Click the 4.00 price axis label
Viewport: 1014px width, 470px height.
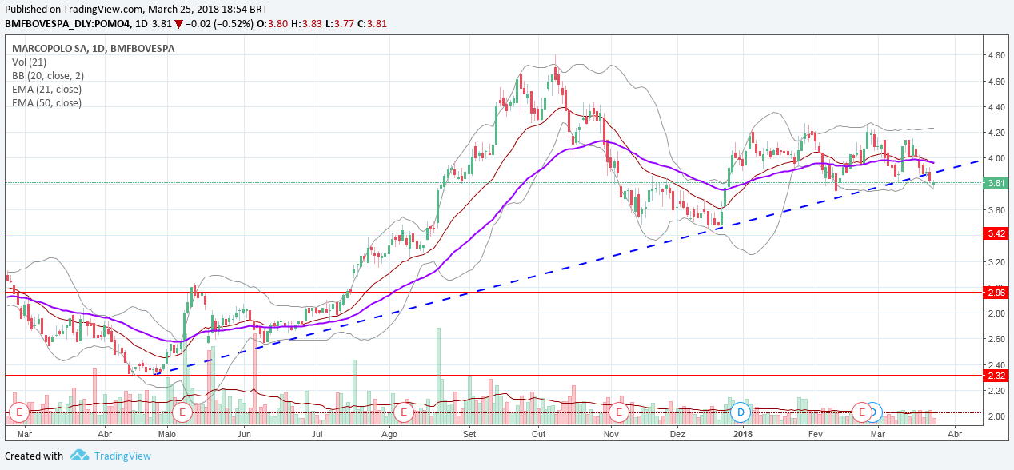coord(996,158)
